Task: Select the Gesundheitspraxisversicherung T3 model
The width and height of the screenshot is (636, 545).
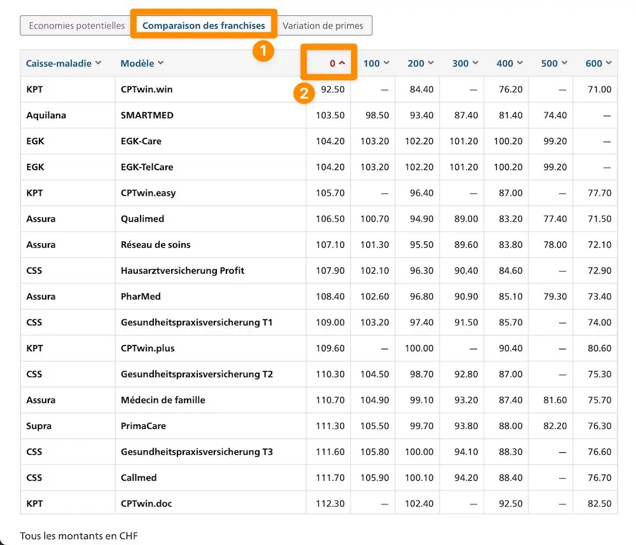Action: click(197, 452)
